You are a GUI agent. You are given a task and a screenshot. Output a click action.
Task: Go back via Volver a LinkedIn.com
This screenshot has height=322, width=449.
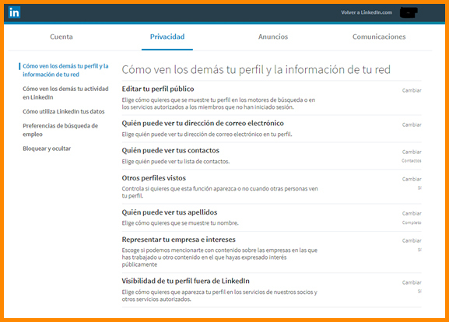coord(367,12)
